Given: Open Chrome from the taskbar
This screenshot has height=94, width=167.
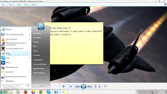Looking at the screenshot, I should coord(41,92).
